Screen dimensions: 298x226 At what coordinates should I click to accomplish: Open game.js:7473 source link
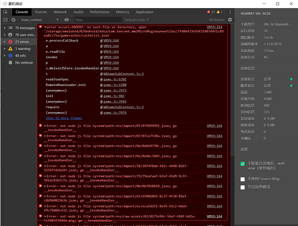115,90
